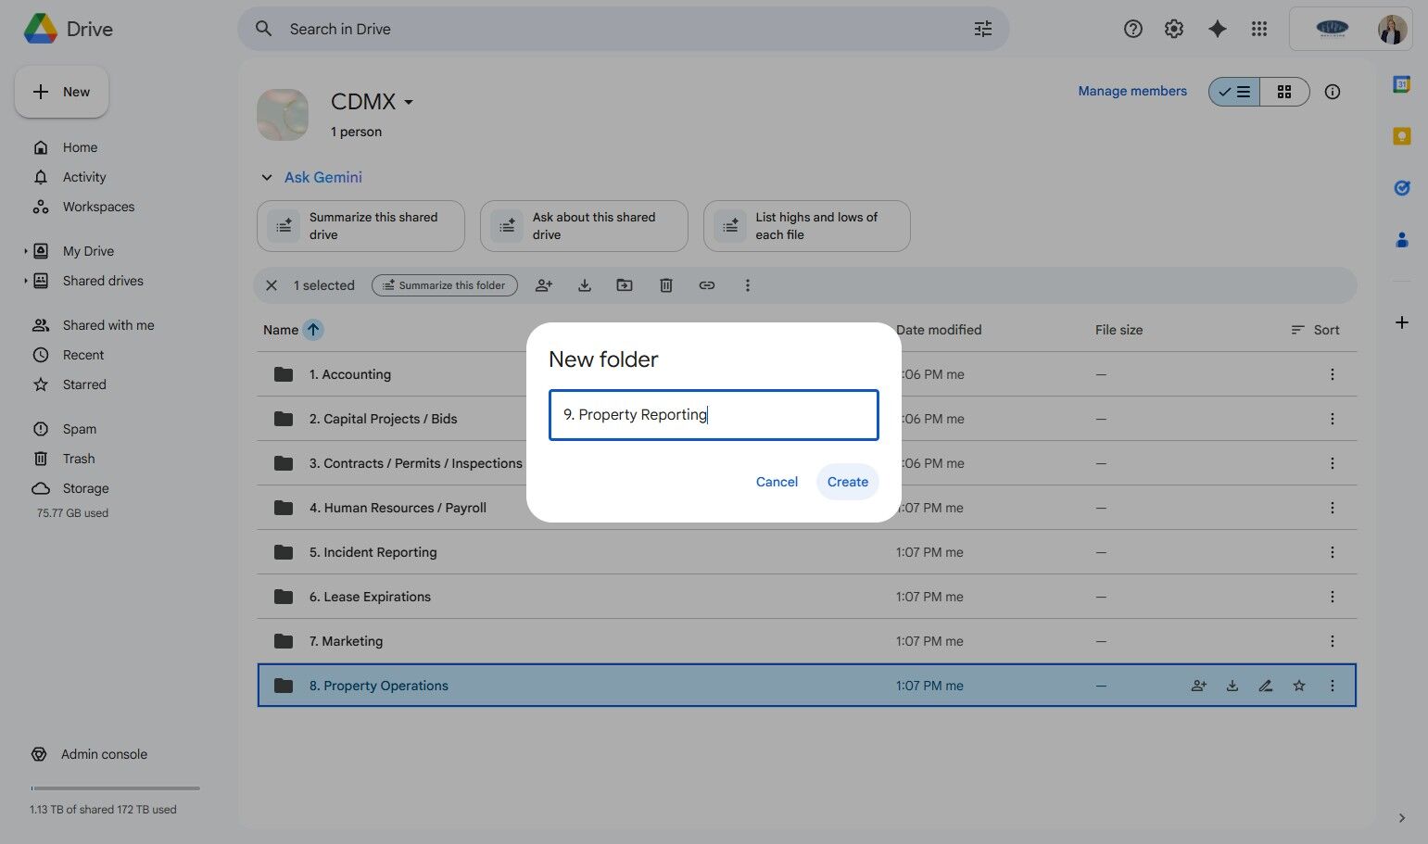Open Manage members link
Viewport: 1428px width, 844px height.
[x=1132, y=91]
